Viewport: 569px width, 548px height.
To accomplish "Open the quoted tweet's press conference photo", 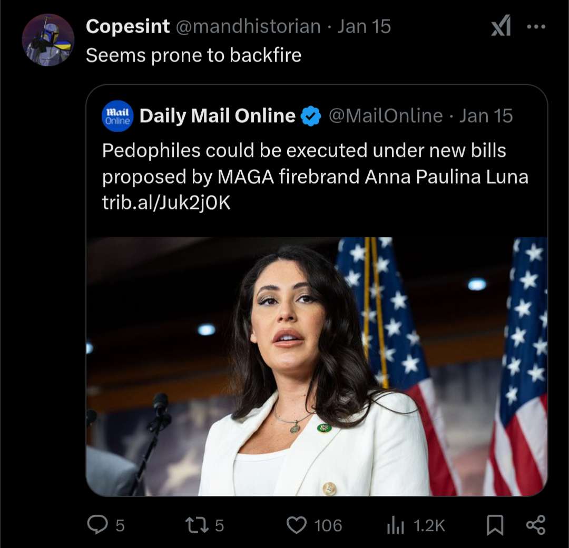I will 317,366.
